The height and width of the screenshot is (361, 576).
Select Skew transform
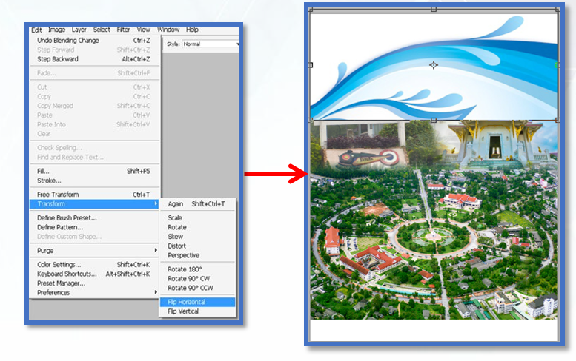(x=198, y=237)
